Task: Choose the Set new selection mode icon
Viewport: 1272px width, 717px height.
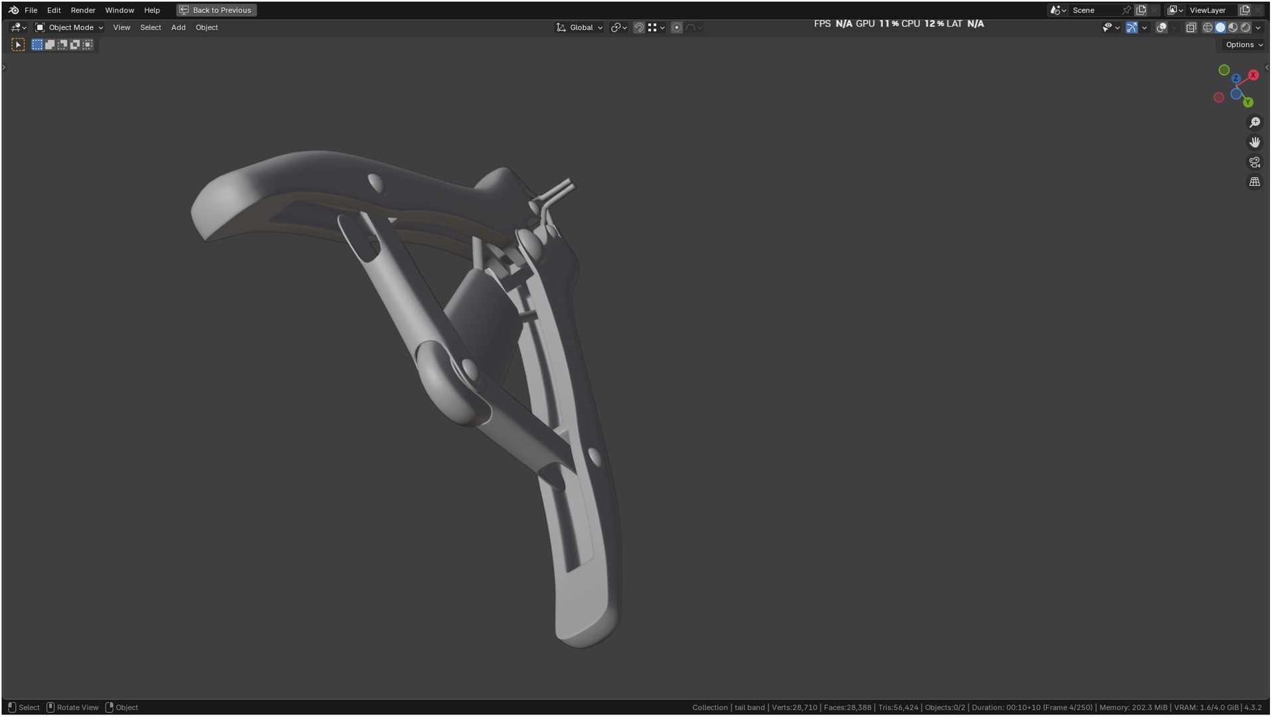Action: 37,44
